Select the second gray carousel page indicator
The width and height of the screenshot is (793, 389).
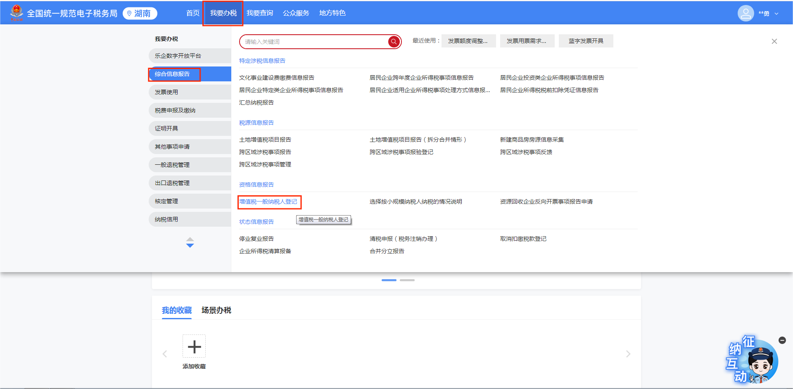tap(407, 280)
